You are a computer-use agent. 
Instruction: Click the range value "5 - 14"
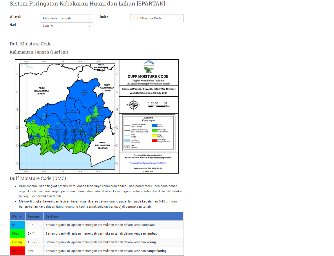32,233
